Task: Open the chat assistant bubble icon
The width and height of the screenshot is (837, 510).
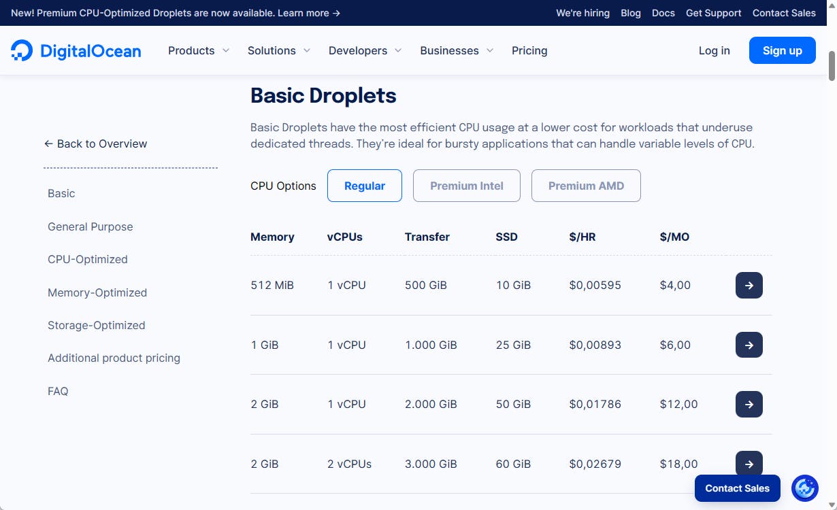Action: (x=805, y=488)
